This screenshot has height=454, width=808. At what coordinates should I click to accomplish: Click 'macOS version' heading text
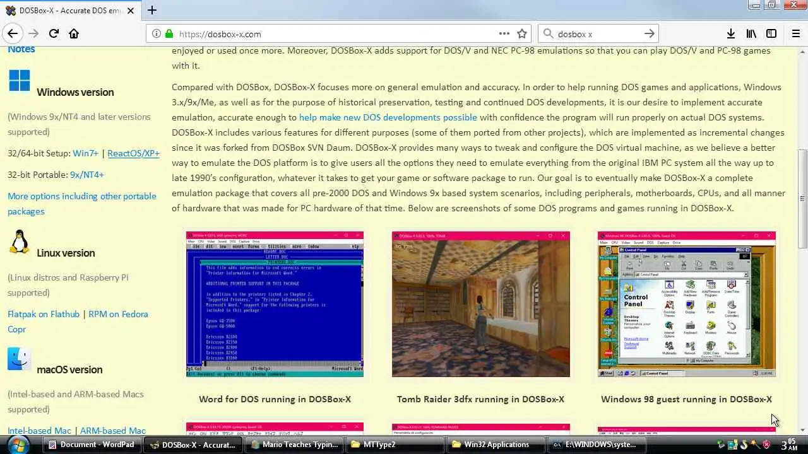[69, 370]
